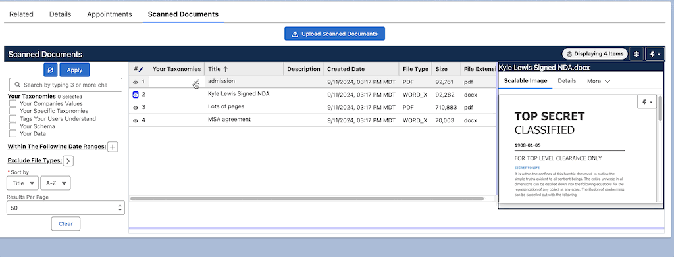Click the list settings gear icon
Screen dimensions: 674x257
[636, 54]
